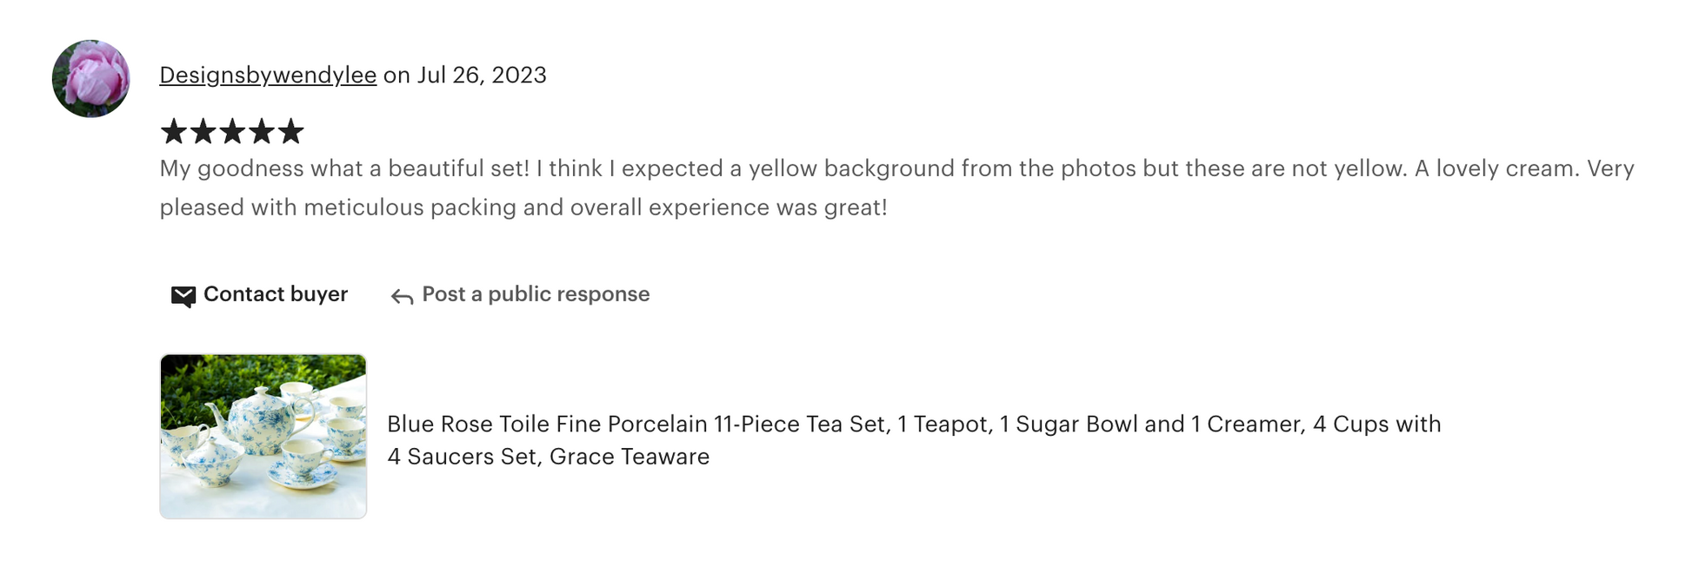
Task: Click the reviewer's pink flower avatar
Action: click(x=90, y=78)
